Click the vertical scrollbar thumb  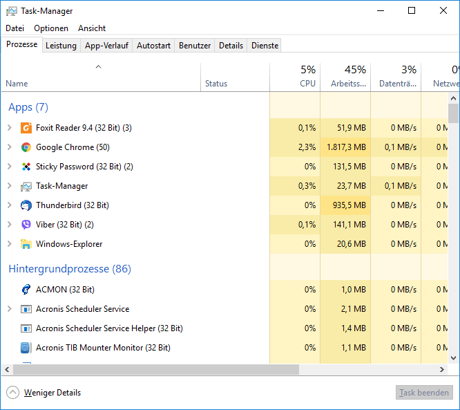(x=454, y=113)
